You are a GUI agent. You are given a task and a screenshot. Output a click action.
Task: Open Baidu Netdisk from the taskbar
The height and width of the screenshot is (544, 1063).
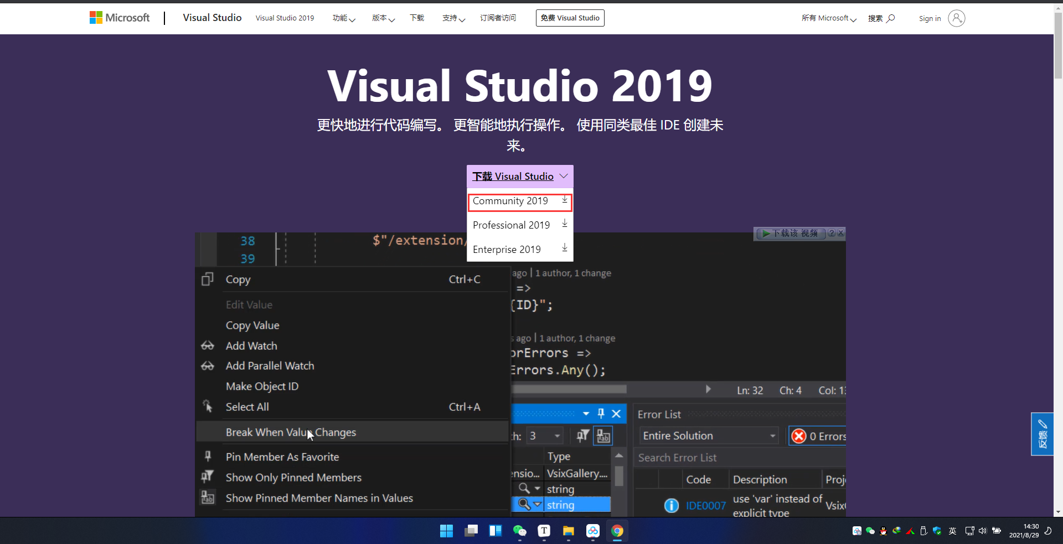point(592,531)
